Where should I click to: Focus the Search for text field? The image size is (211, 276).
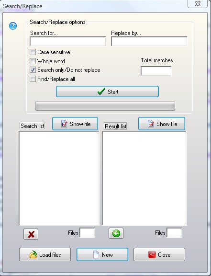click(x=67, y=41)
